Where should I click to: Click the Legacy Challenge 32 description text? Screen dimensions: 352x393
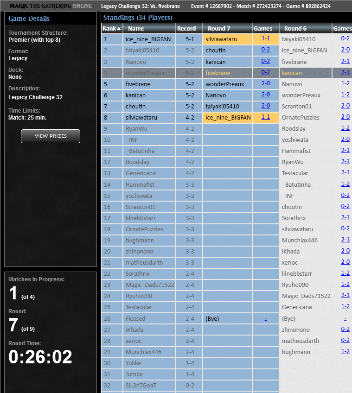[x=35, y=97]
